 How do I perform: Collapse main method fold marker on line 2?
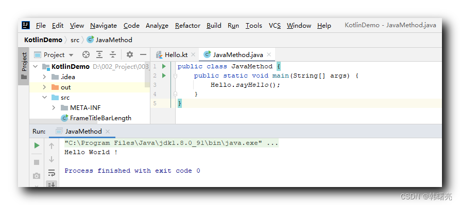click(x=175, y=76)
